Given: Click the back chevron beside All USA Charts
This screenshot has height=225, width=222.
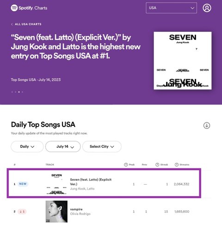Looking at the screenshot, I should point(12,24).
